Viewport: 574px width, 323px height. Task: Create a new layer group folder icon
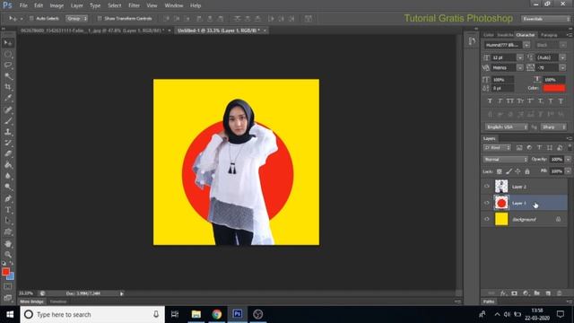[x=536, y=293]
